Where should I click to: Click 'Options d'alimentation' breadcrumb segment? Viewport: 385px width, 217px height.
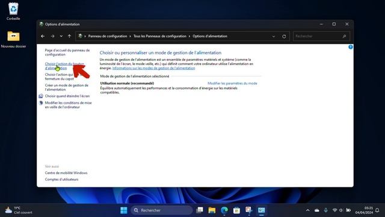tap(210, 36)
